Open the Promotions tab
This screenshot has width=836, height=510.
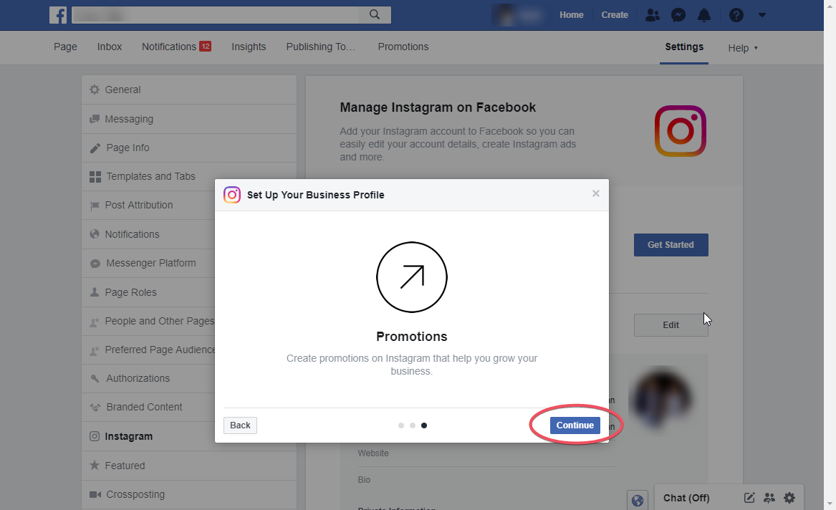pos(403,47)
